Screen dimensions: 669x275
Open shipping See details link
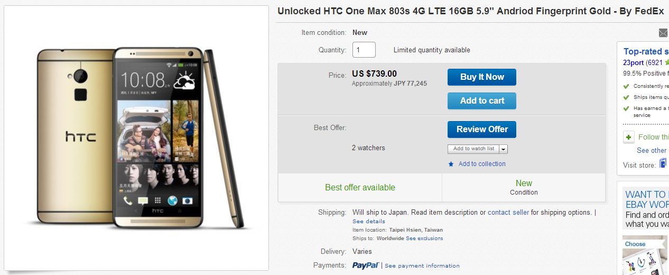pyautogui.click(x=369, y=221)
